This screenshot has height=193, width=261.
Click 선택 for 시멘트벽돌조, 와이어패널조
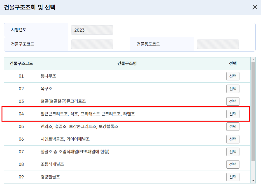coord(233,139)
